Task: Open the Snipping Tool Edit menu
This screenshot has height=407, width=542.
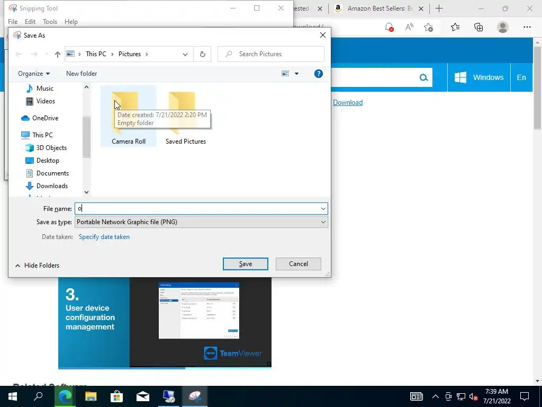Action: point(30,22)
